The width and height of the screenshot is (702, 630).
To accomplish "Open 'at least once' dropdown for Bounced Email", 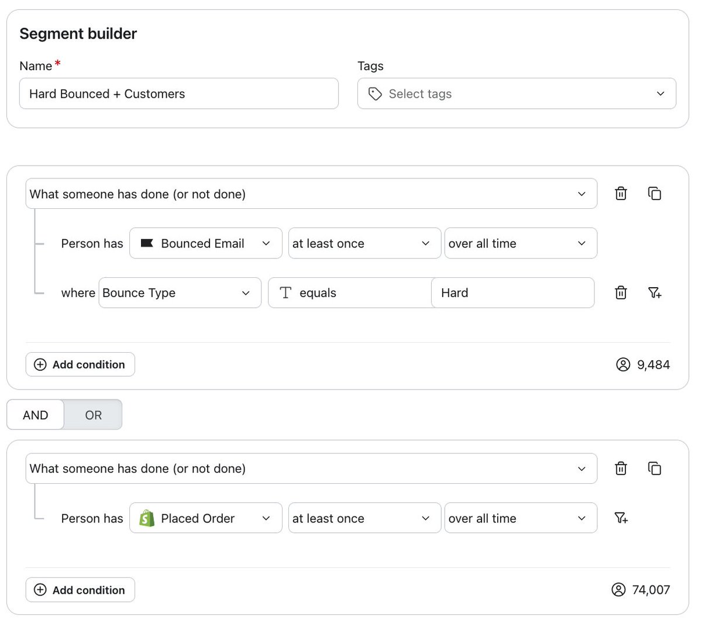I will coord(364,243).
